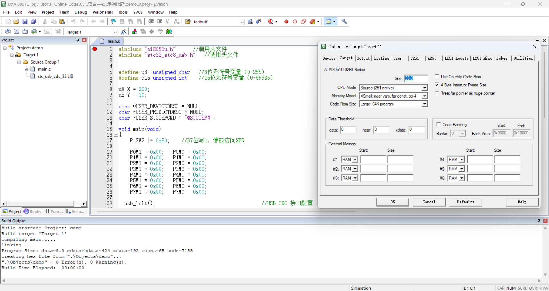Rebuild all target files icon
The height and width of the screenshot is (291, 549).
[25, 32]
